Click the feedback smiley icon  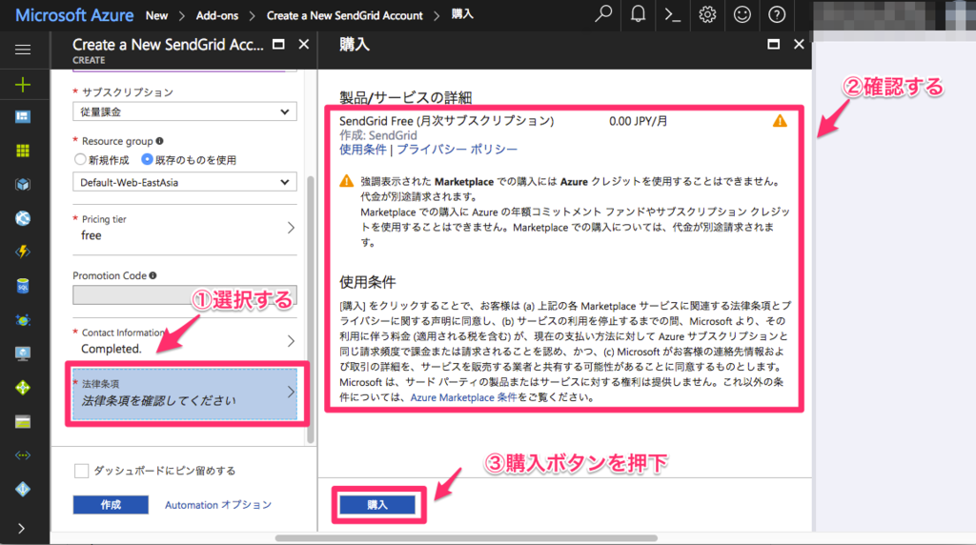coord(742,14)
